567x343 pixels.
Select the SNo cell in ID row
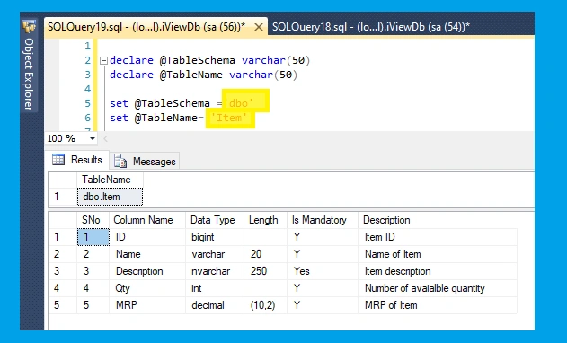click(93, 237)
